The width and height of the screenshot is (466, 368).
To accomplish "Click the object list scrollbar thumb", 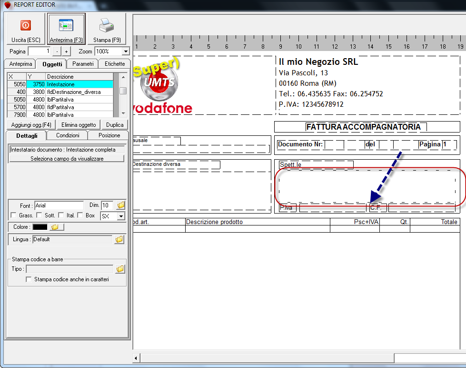I will (123, 91).
